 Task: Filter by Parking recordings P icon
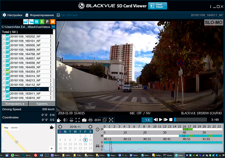pos(47,22)
